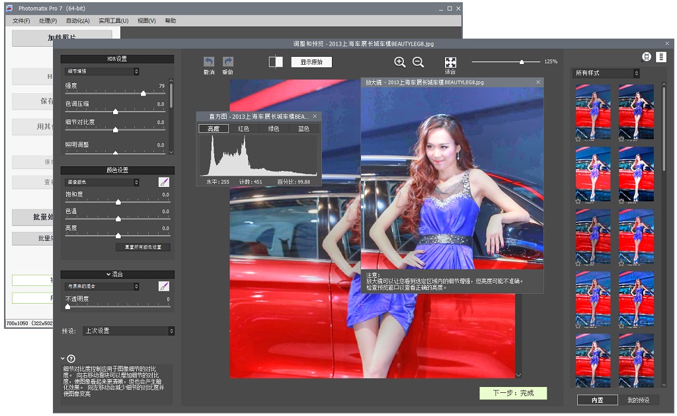Click the redo arrow icon
The image size is (677, 416).
coord(228,62)
